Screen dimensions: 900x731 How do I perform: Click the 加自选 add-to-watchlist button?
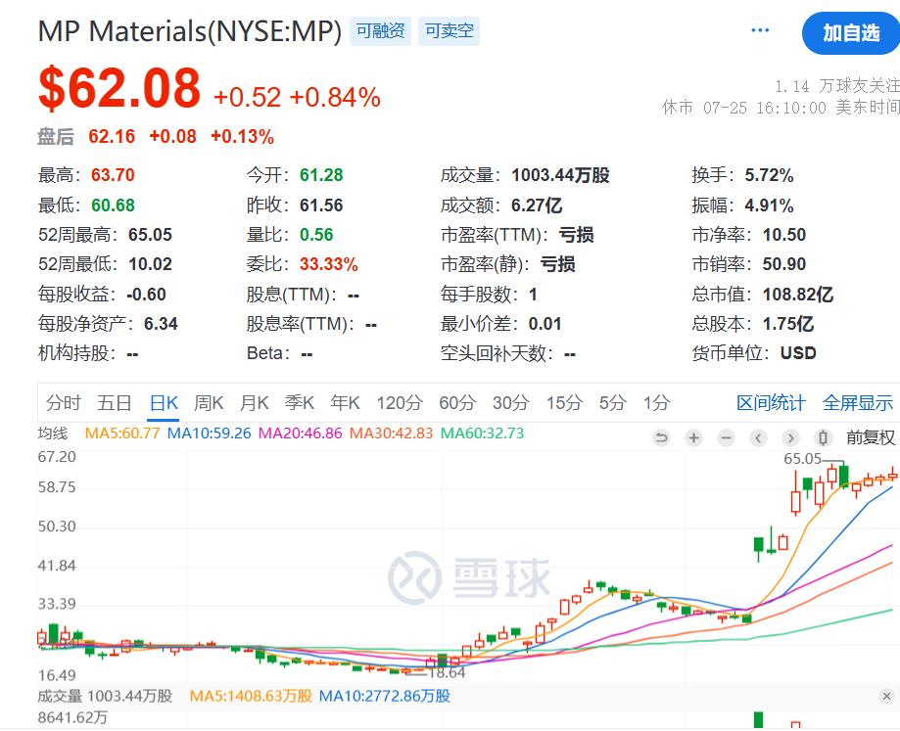[x=851, y=33]
